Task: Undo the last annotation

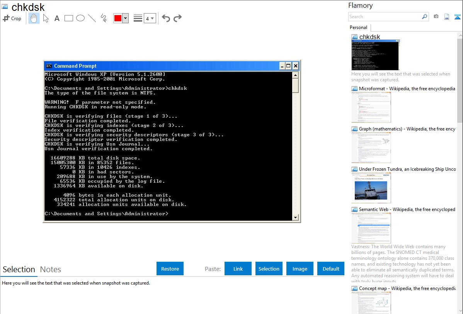Action: [x=166, y=18]
